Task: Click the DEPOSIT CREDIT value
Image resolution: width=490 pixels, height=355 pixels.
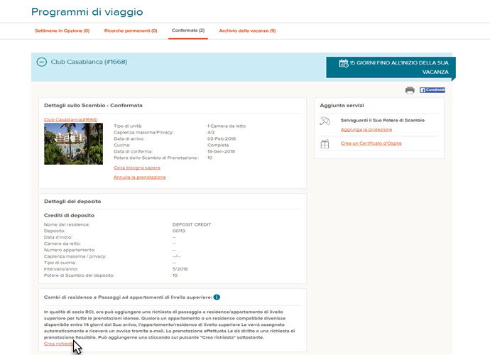Action: [192, 224]
